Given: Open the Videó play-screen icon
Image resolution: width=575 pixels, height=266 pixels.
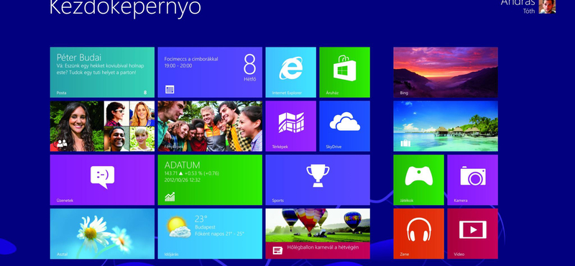Looking at the screenshot, I should [473, 229].
